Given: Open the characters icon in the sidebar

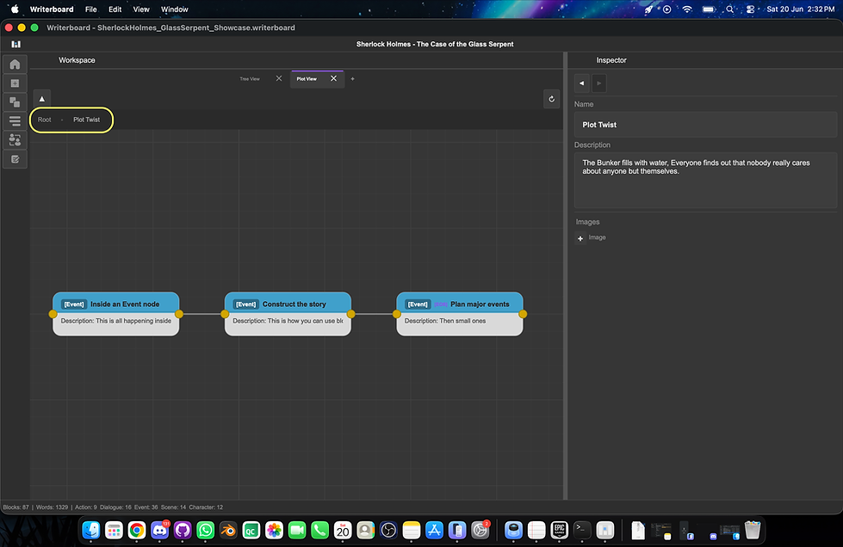Looking at the screenshot, I should coord(15,140).
